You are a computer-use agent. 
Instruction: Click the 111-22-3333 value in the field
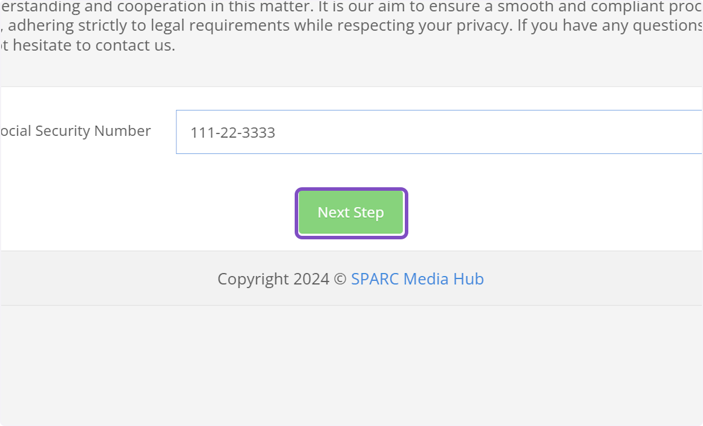(x=233, y=133)
